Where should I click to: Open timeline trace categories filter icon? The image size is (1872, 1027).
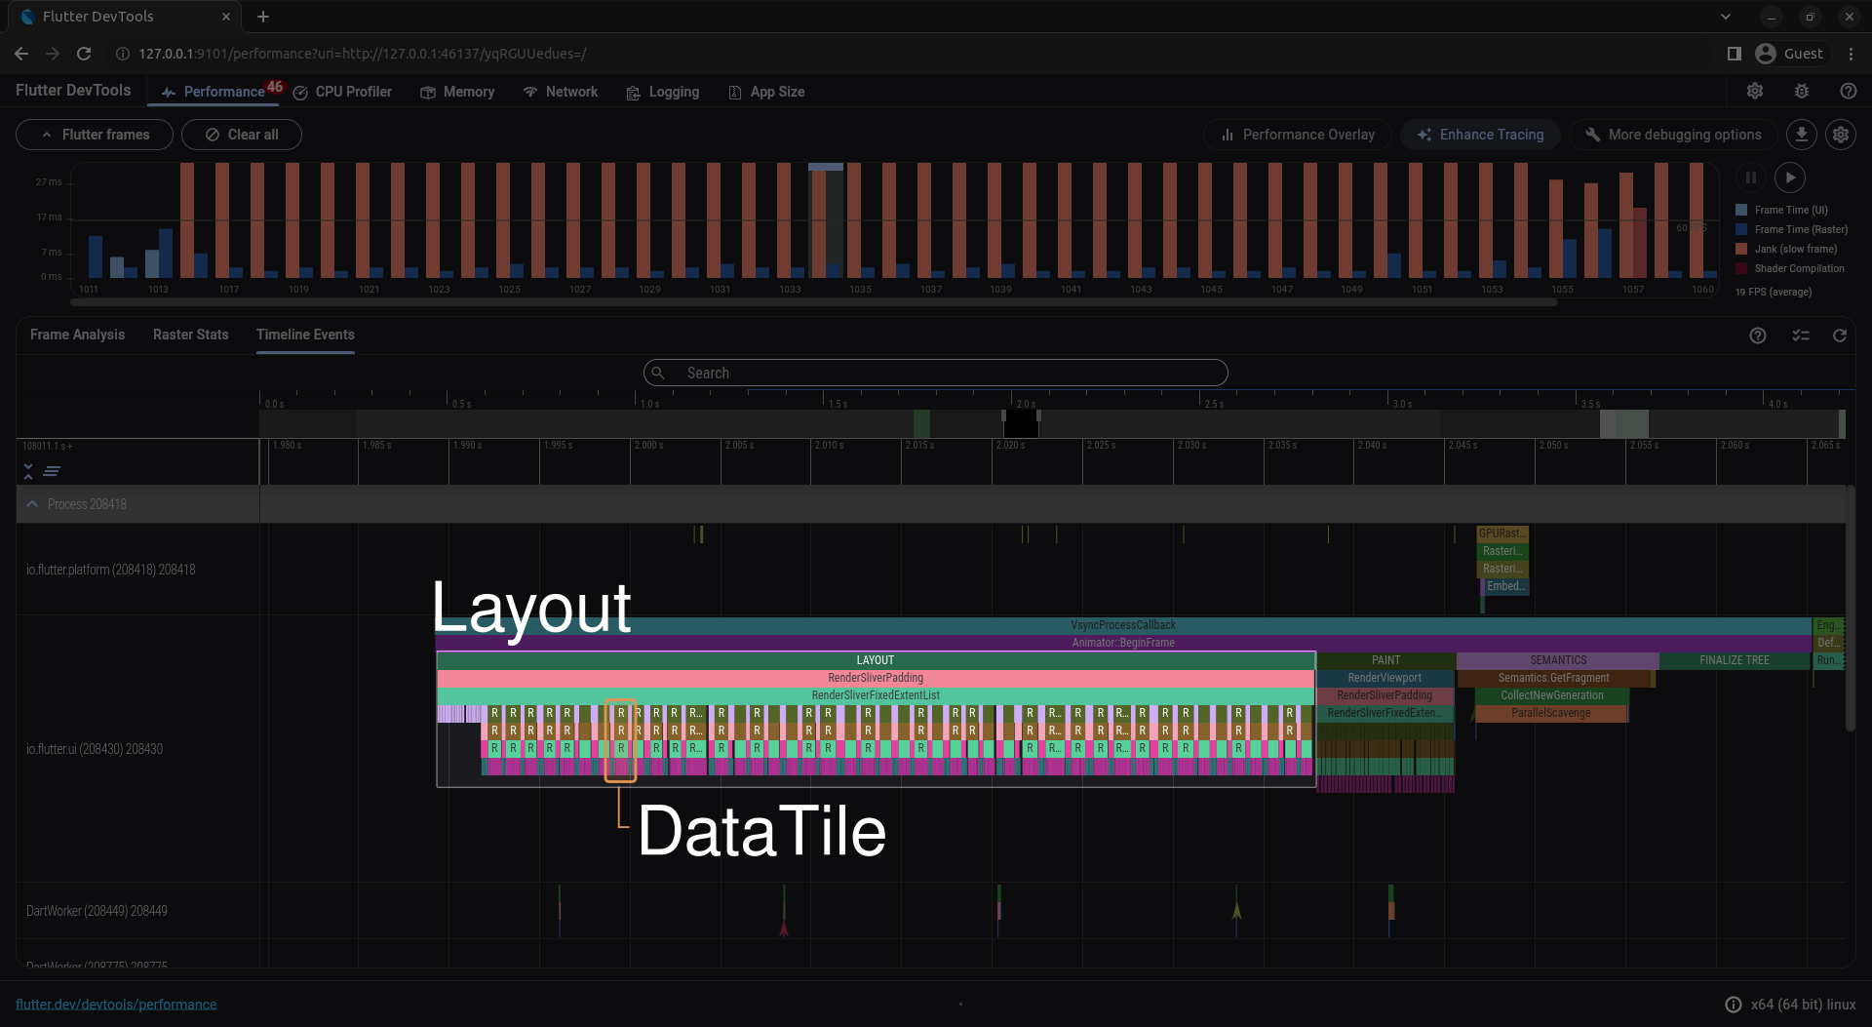coord(1800,336)
